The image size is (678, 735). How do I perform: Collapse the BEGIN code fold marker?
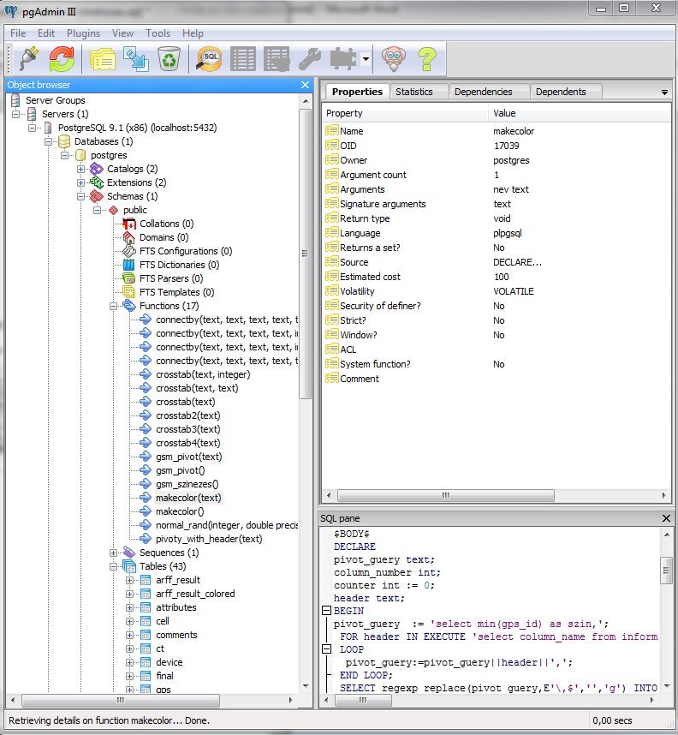(326, 611)
